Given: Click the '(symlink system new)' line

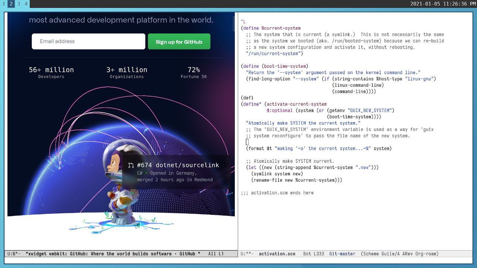Looking at the screenshot, I should (x=277, y=174).
